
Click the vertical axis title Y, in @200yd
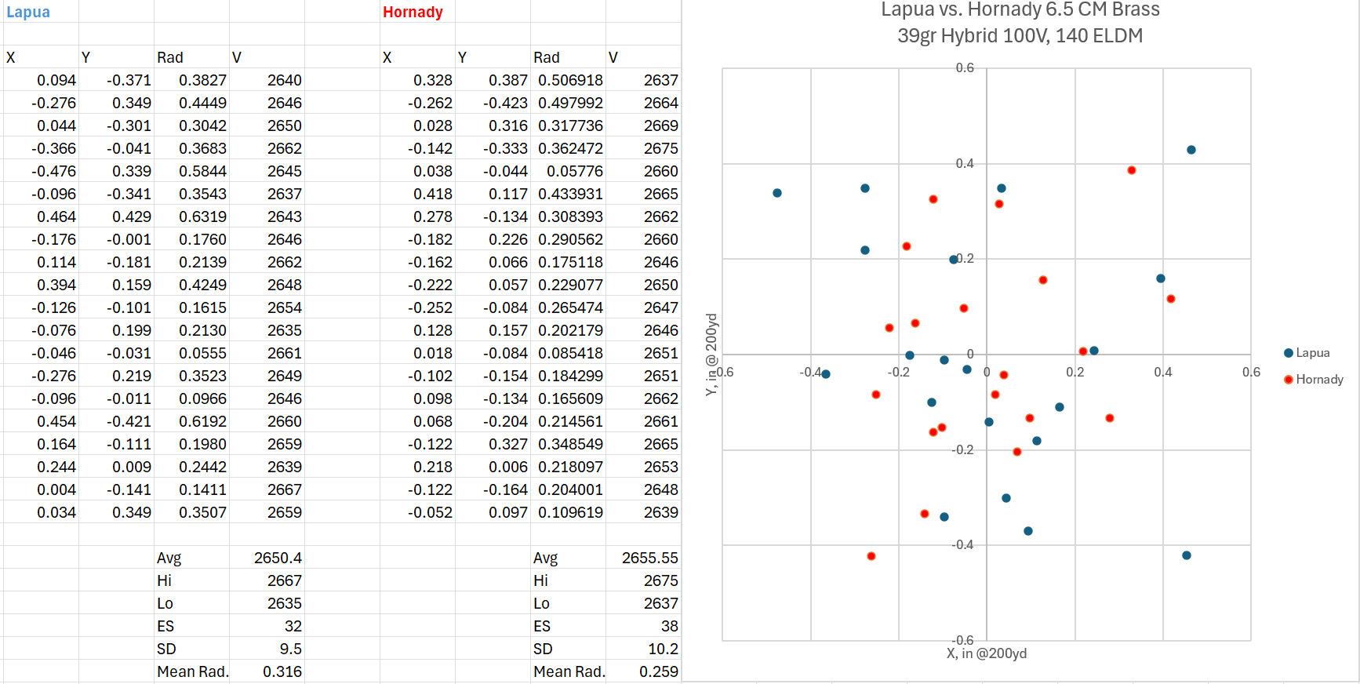click(711, 355)
